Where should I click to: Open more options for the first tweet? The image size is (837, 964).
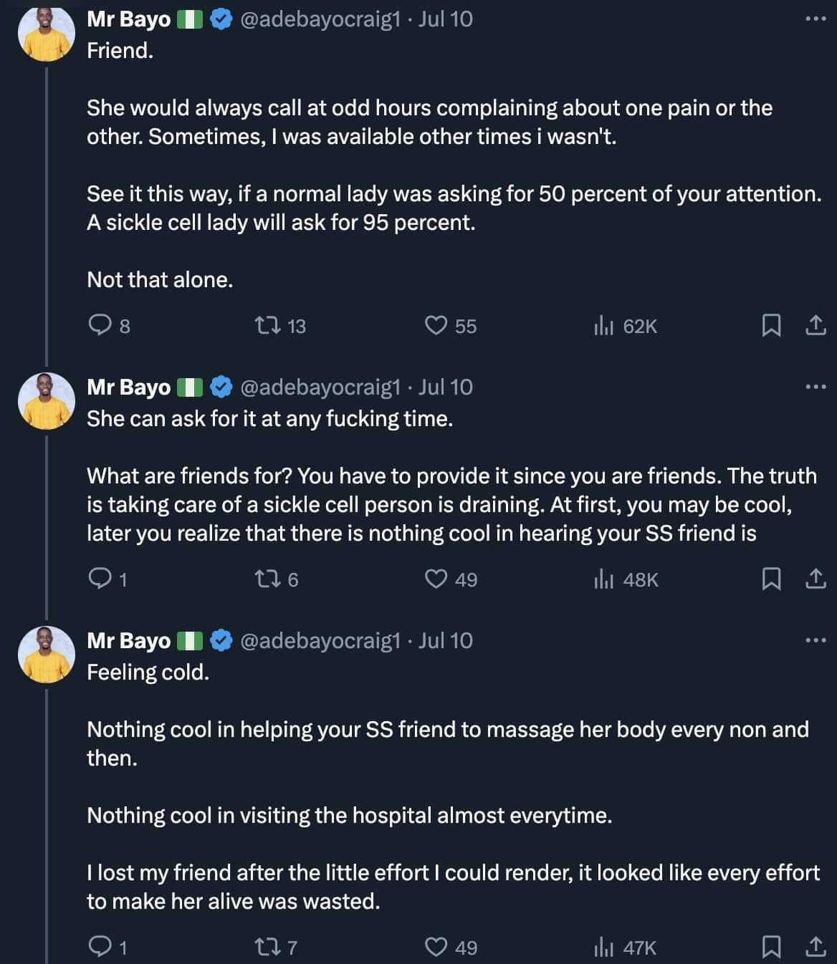(816, 19)
